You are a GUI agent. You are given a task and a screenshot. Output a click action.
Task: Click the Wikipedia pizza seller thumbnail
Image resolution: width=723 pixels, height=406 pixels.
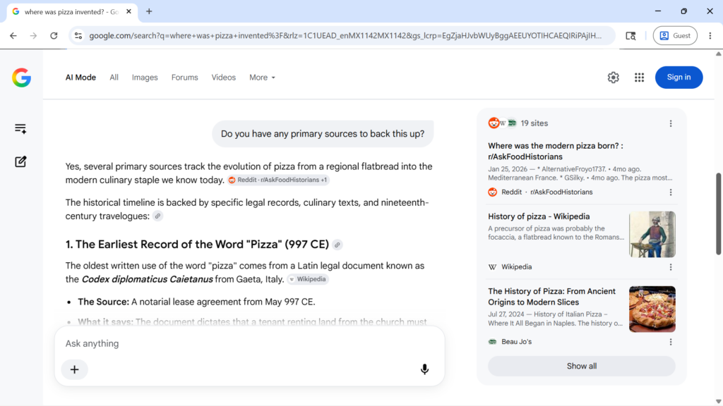pyautogui.click(x=652, y=234)
